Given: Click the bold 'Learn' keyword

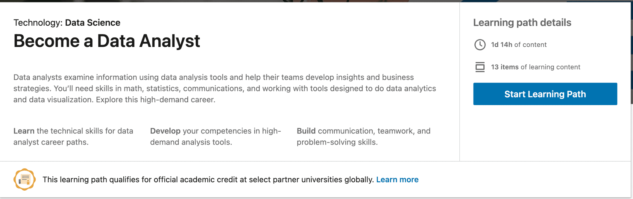Looking at the screenshot, I should (24, 131).
